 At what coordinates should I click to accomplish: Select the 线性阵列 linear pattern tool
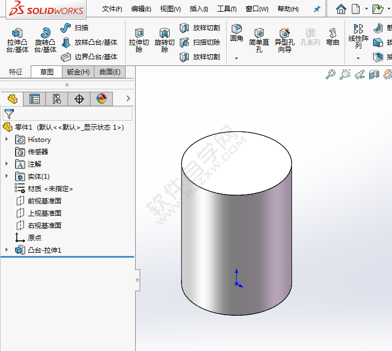358,36
